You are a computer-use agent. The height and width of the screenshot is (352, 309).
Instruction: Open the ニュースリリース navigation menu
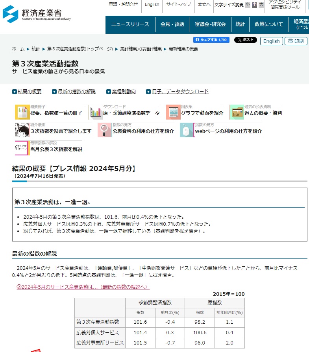[x=130, y=24]
